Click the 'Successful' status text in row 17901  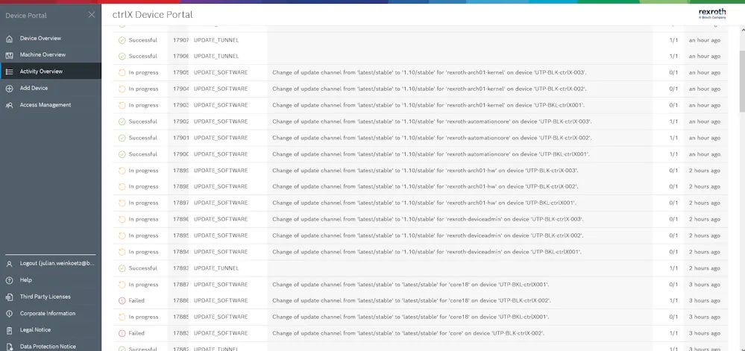click(x=143, y=138)
